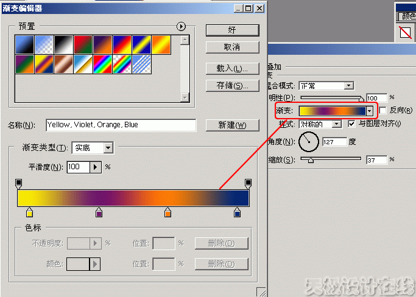
Task: Click the opacity value field showing 100
Action: click(x=377, y=98)
